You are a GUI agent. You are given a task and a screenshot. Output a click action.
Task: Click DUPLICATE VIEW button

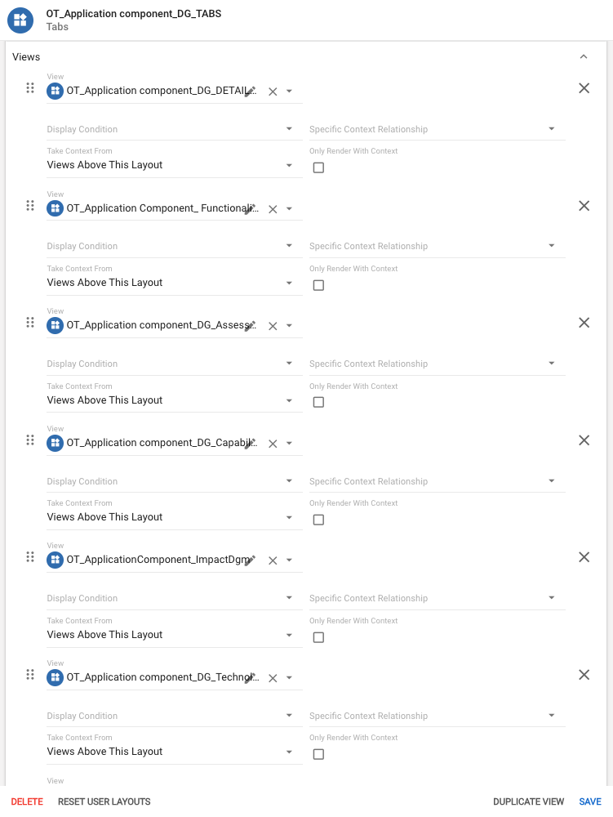tap(528, 801)
